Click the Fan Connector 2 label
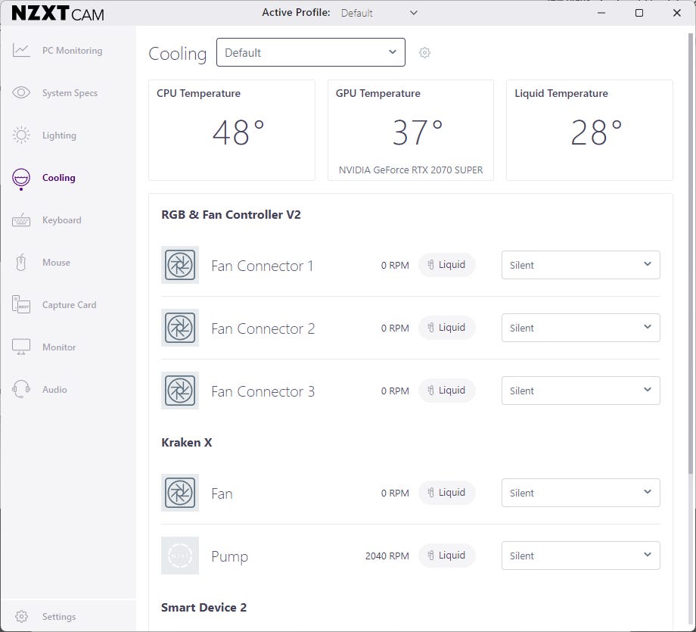 pos(263,328)
